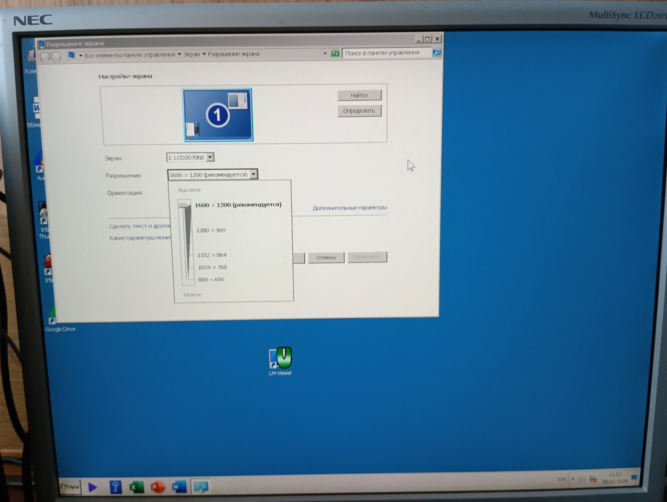Go forward with the navigation arrow
Image resolution: width=667 pixels, height=502 pixels.
point(56,57)
